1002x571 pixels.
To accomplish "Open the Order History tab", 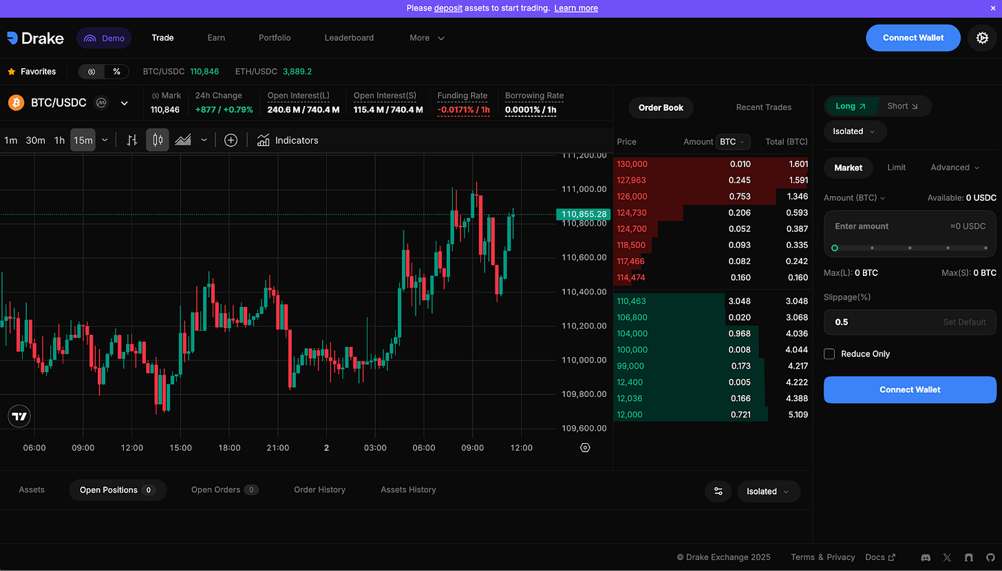I will coord(319,490).
